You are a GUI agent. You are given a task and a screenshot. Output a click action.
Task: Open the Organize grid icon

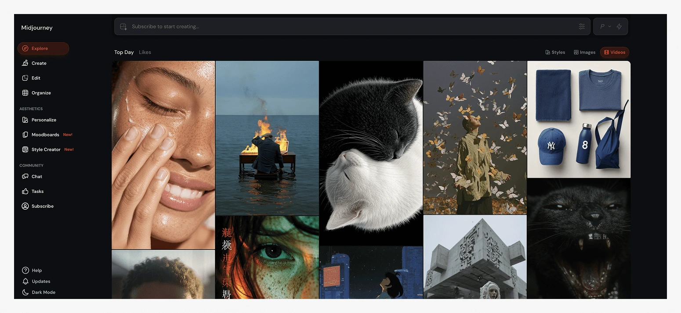pos(25,93)
